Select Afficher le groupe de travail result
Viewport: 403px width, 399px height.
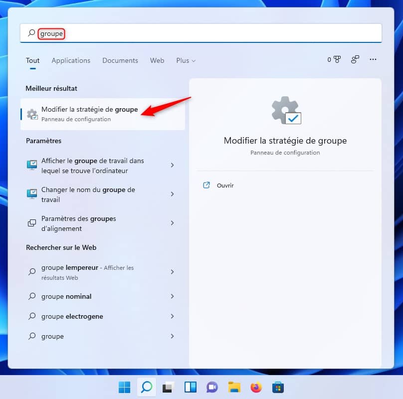(x=103, y=166)
